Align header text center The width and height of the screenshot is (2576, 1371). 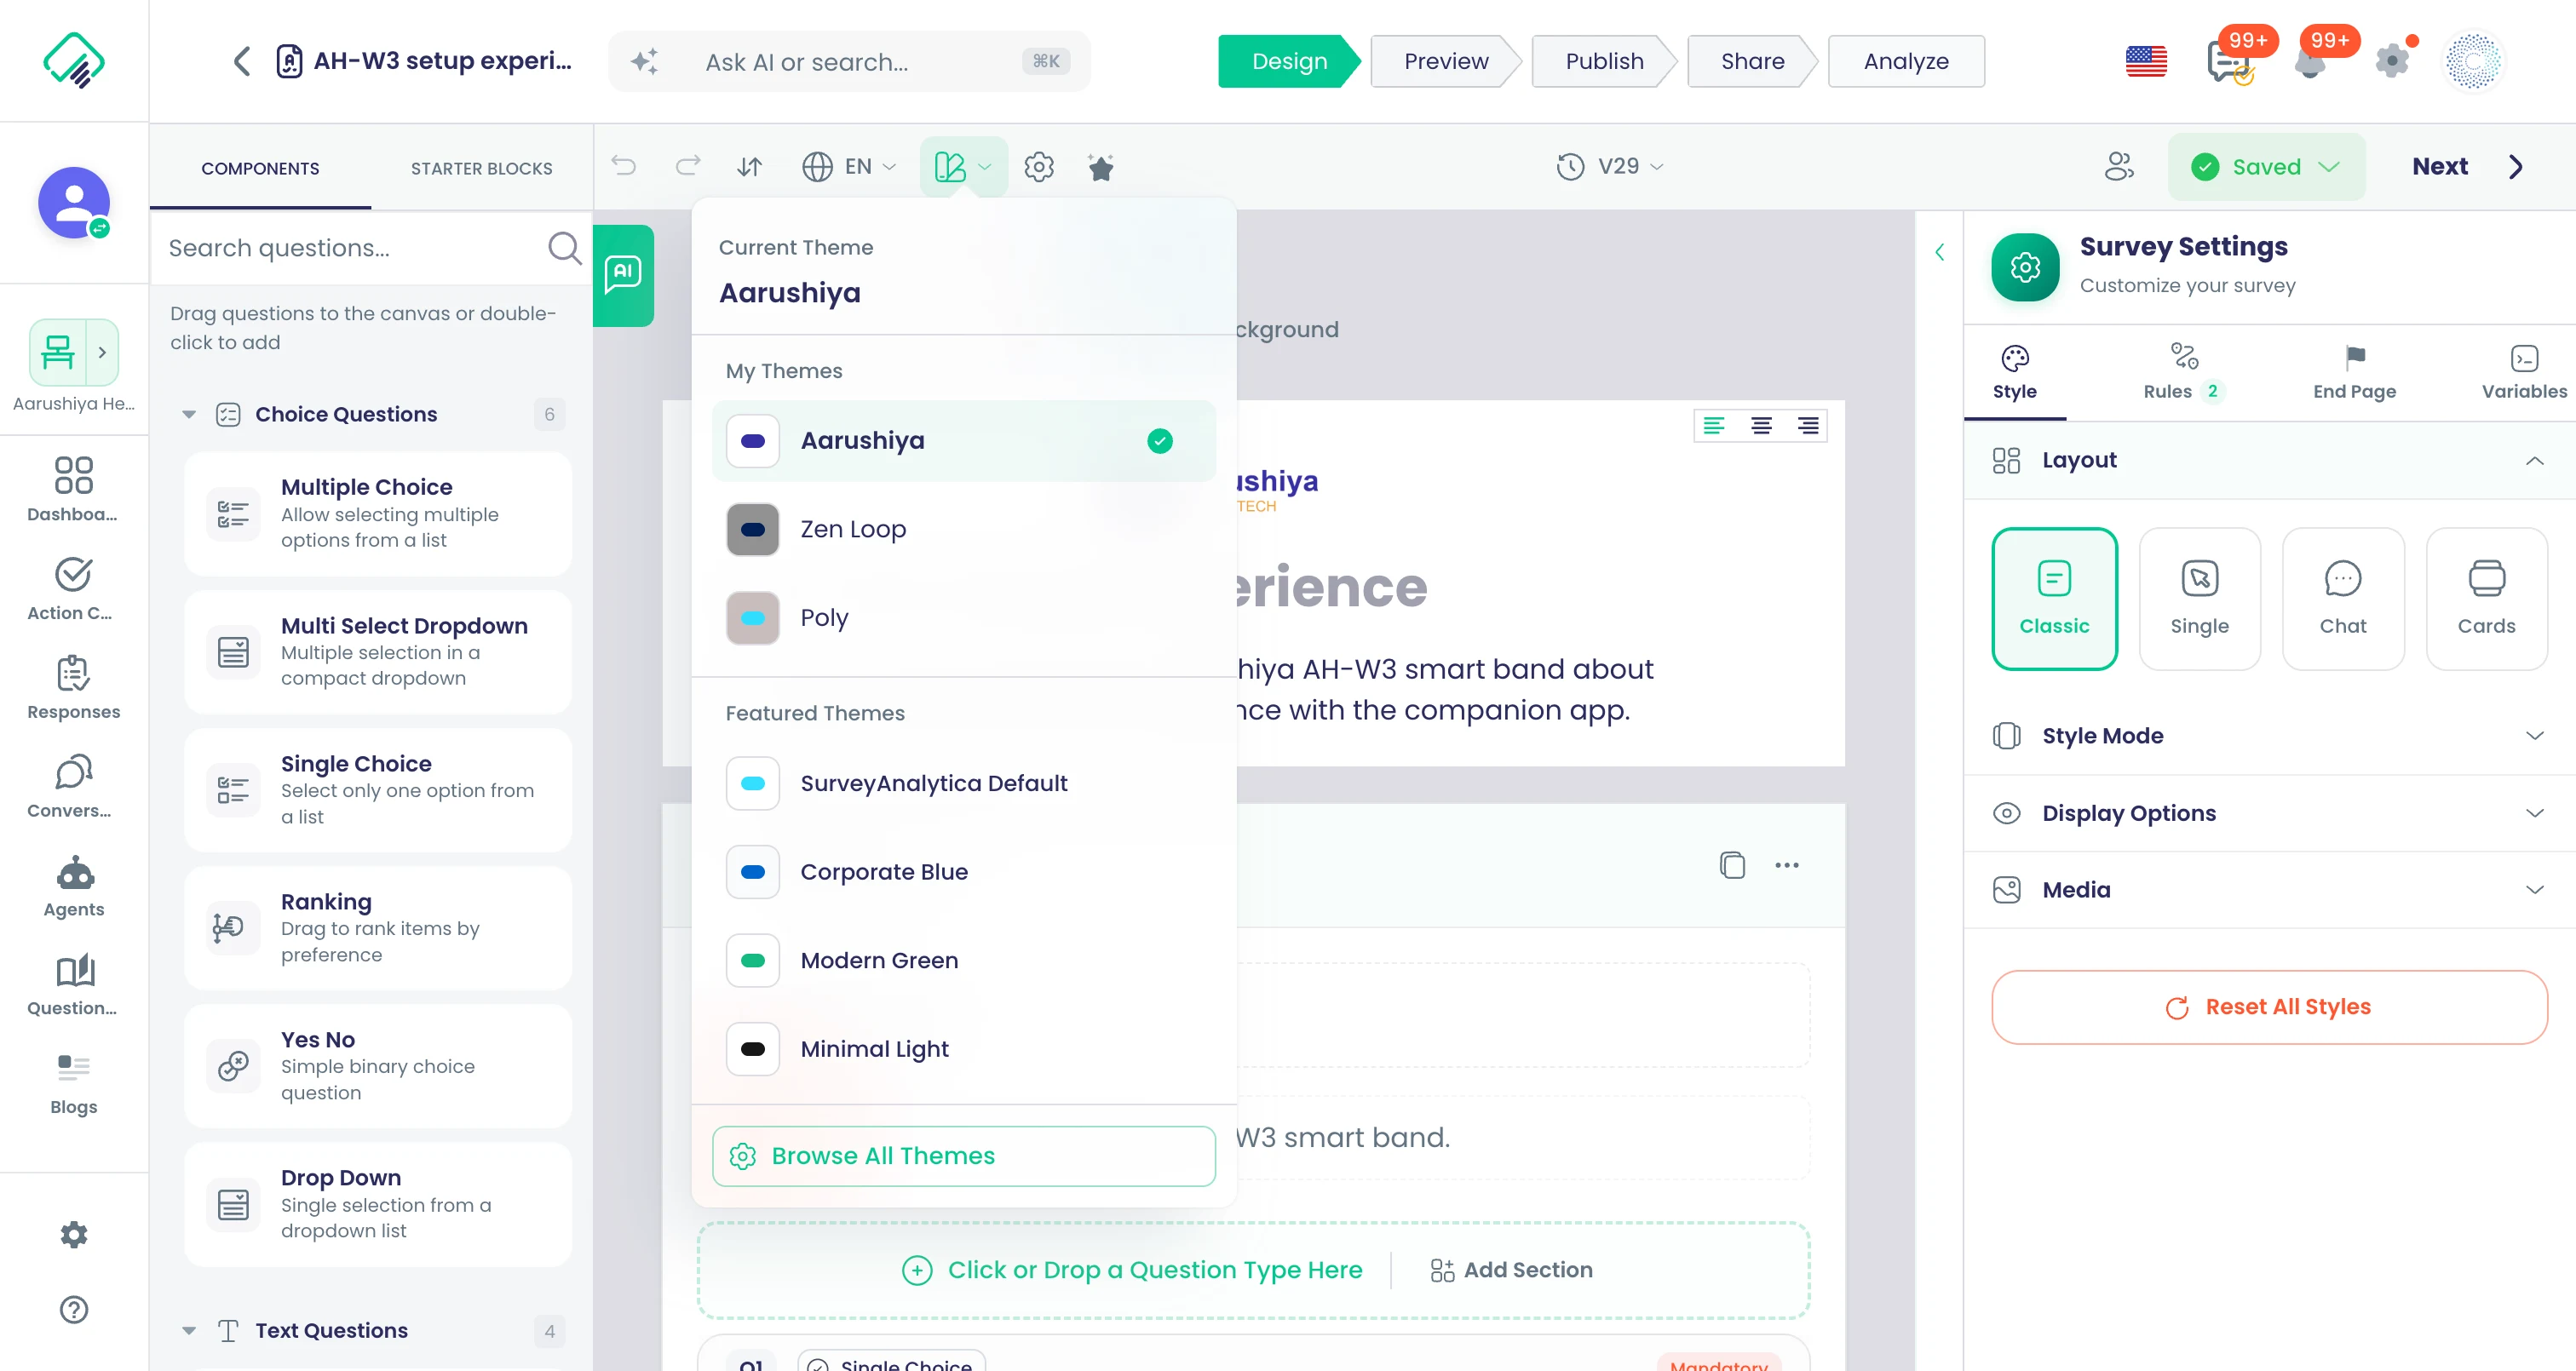coord(1761,426)
